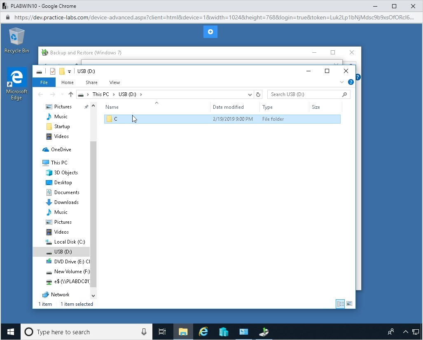Click the taskbar microphone icon
This screenshot has width=423, height=340.
pyautogui.click(x=144, y=332)
